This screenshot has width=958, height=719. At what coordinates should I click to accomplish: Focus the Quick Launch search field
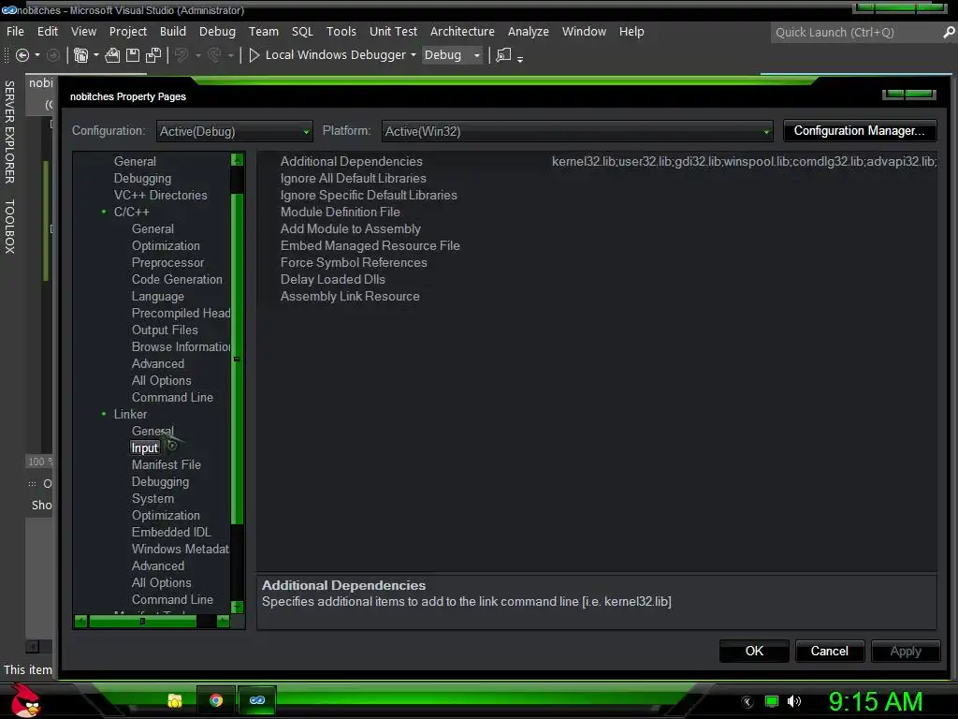(855, 33)
